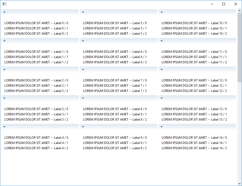Click text ending with Label 14 / 2
This screenshot has width=242, height=186.
pos(194,148)
